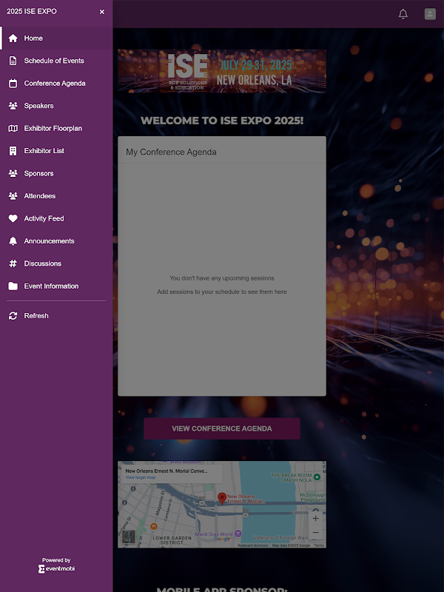Click the Google logo on the map
Screen dimensions: 444x592
222,539
